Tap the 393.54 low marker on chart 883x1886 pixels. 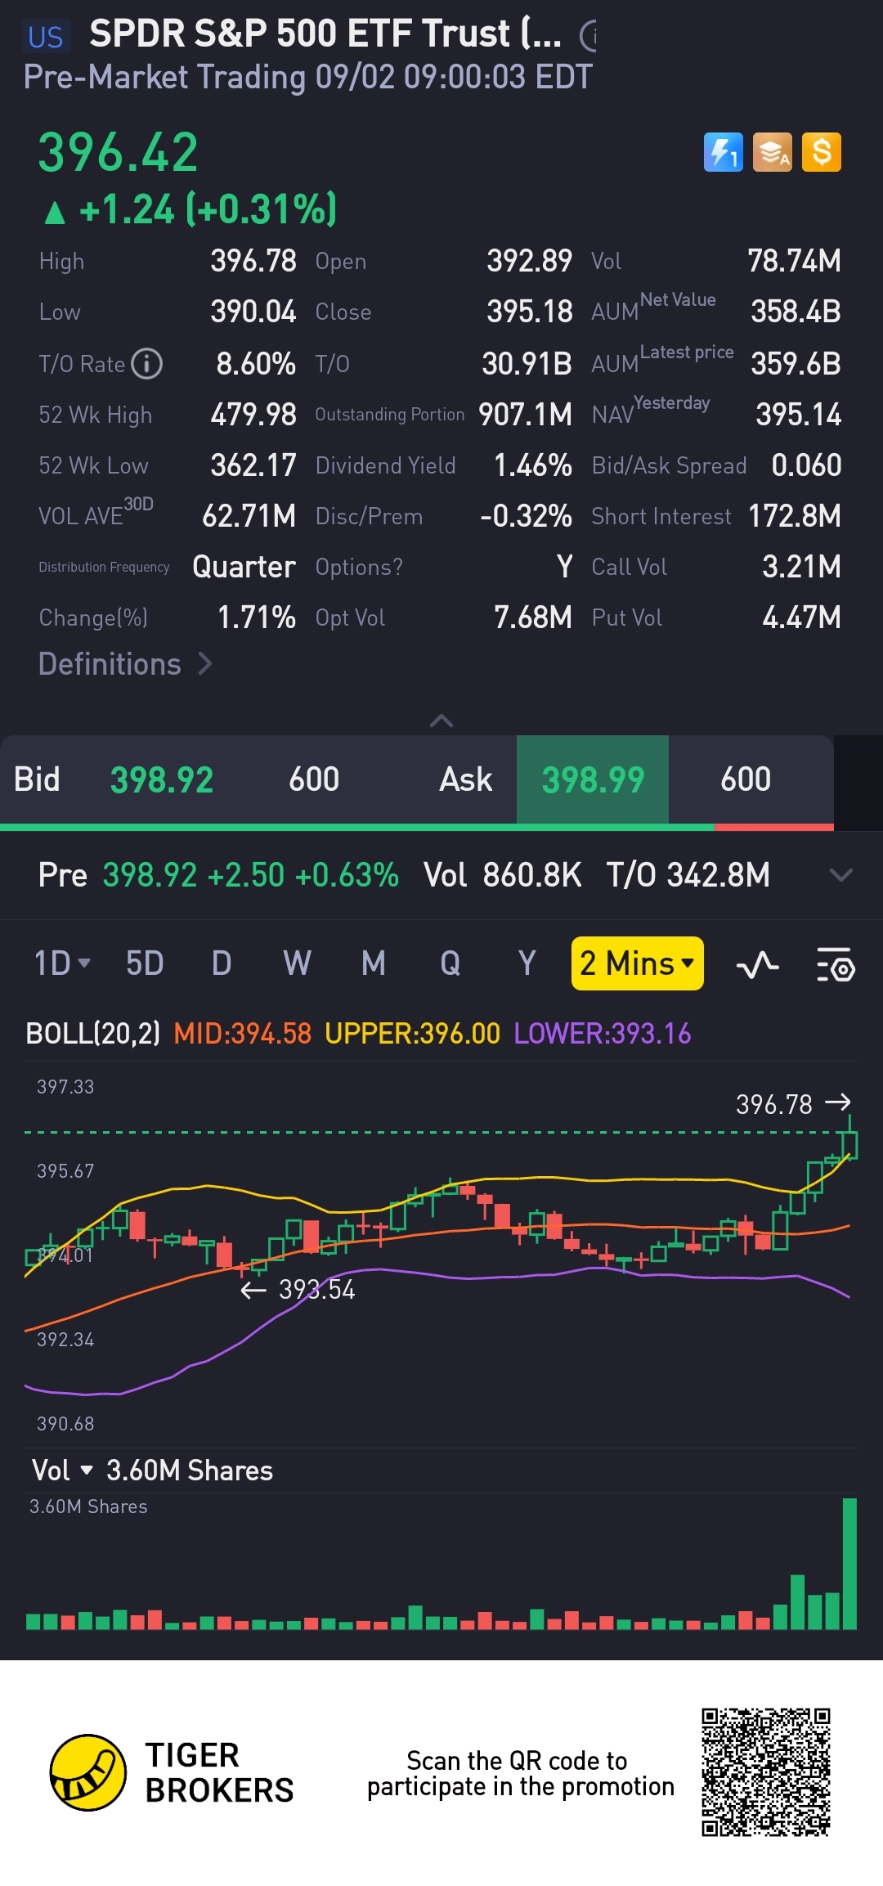[298, 1290]
